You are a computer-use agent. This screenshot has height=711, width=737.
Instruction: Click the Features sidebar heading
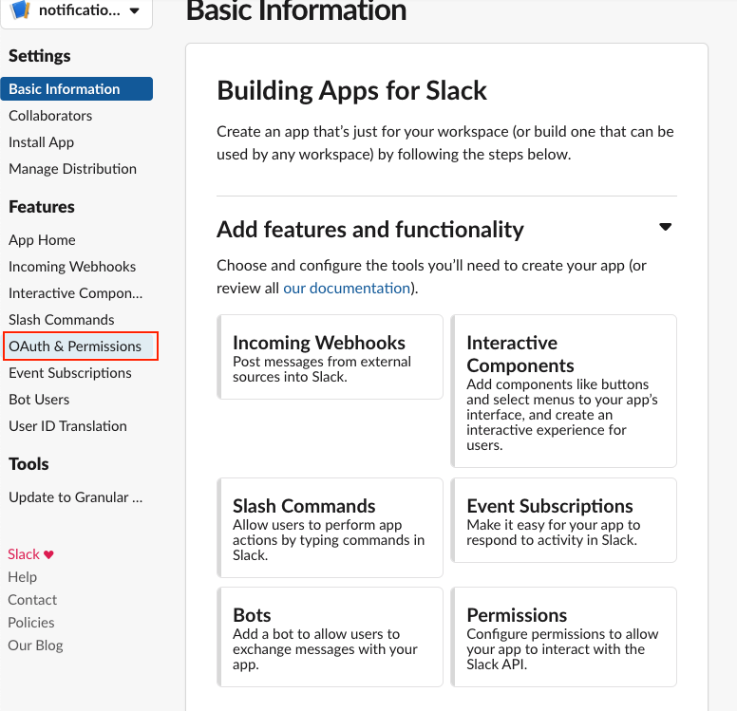click(42, 207)
